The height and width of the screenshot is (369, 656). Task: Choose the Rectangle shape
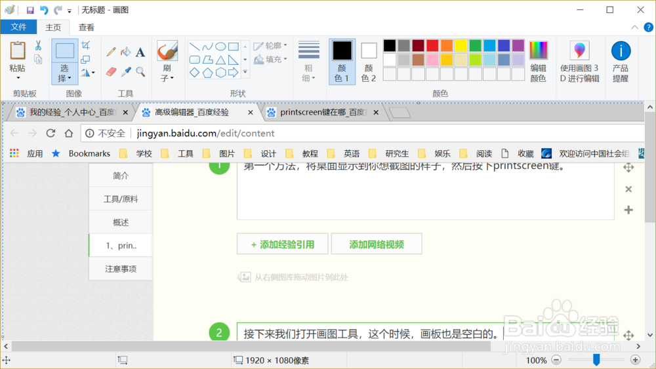click(234, 47)
